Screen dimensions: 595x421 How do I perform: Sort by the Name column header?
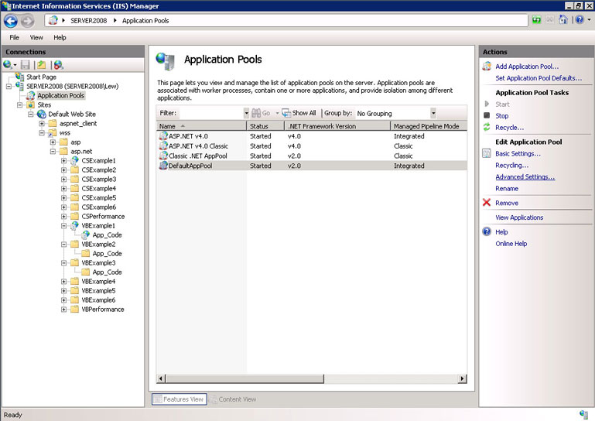[201, 126]
